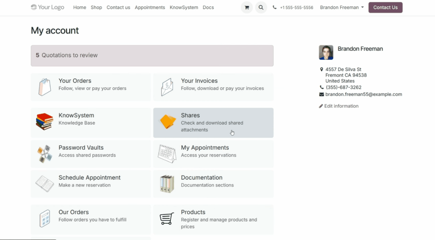Click the Your Invoices envelope icon
Image resolution: width=435 pixels, height=240 pixels.
pos(167,87)
